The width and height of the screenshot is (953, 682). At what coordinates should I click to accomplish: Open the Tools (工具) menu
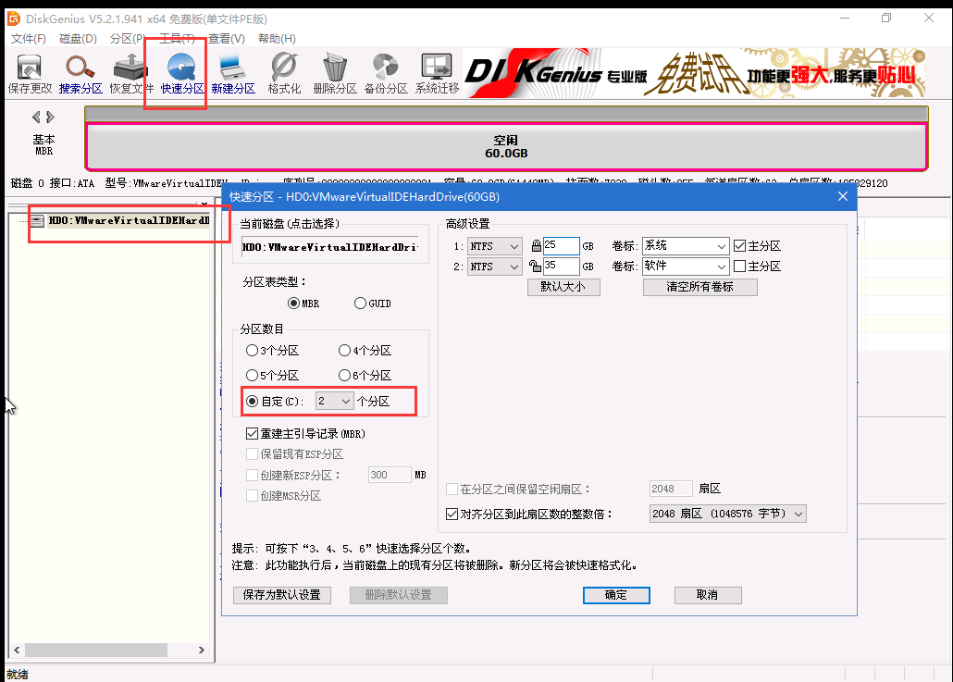pos(177,39)
